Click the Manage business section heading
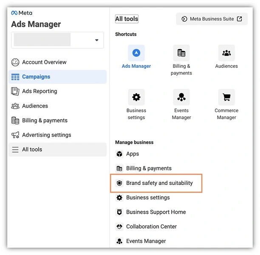 [x=134, y=142]
